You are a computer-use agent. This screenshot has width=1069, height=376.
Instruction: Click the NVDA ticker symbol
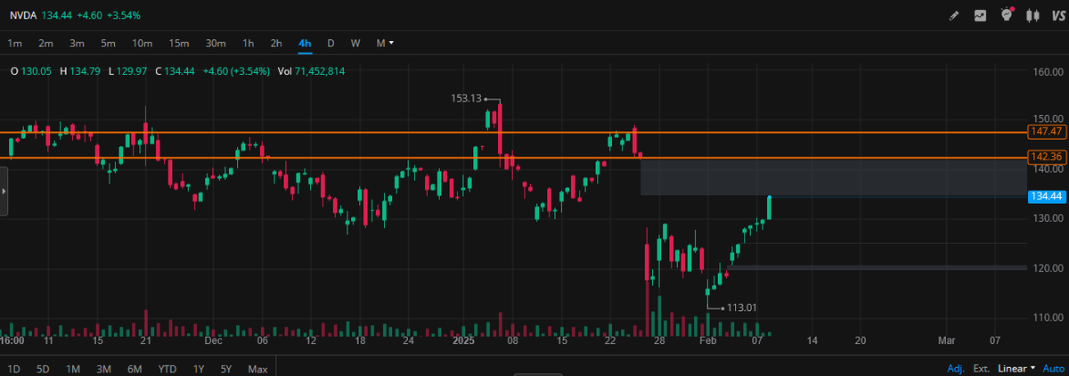[23, 15]
